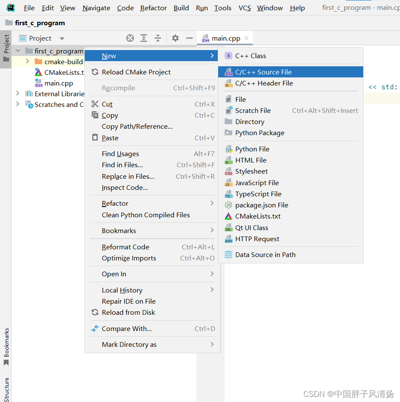Choose C++ Class from New submenu
400x402 pixels.
tap(290, 56)
